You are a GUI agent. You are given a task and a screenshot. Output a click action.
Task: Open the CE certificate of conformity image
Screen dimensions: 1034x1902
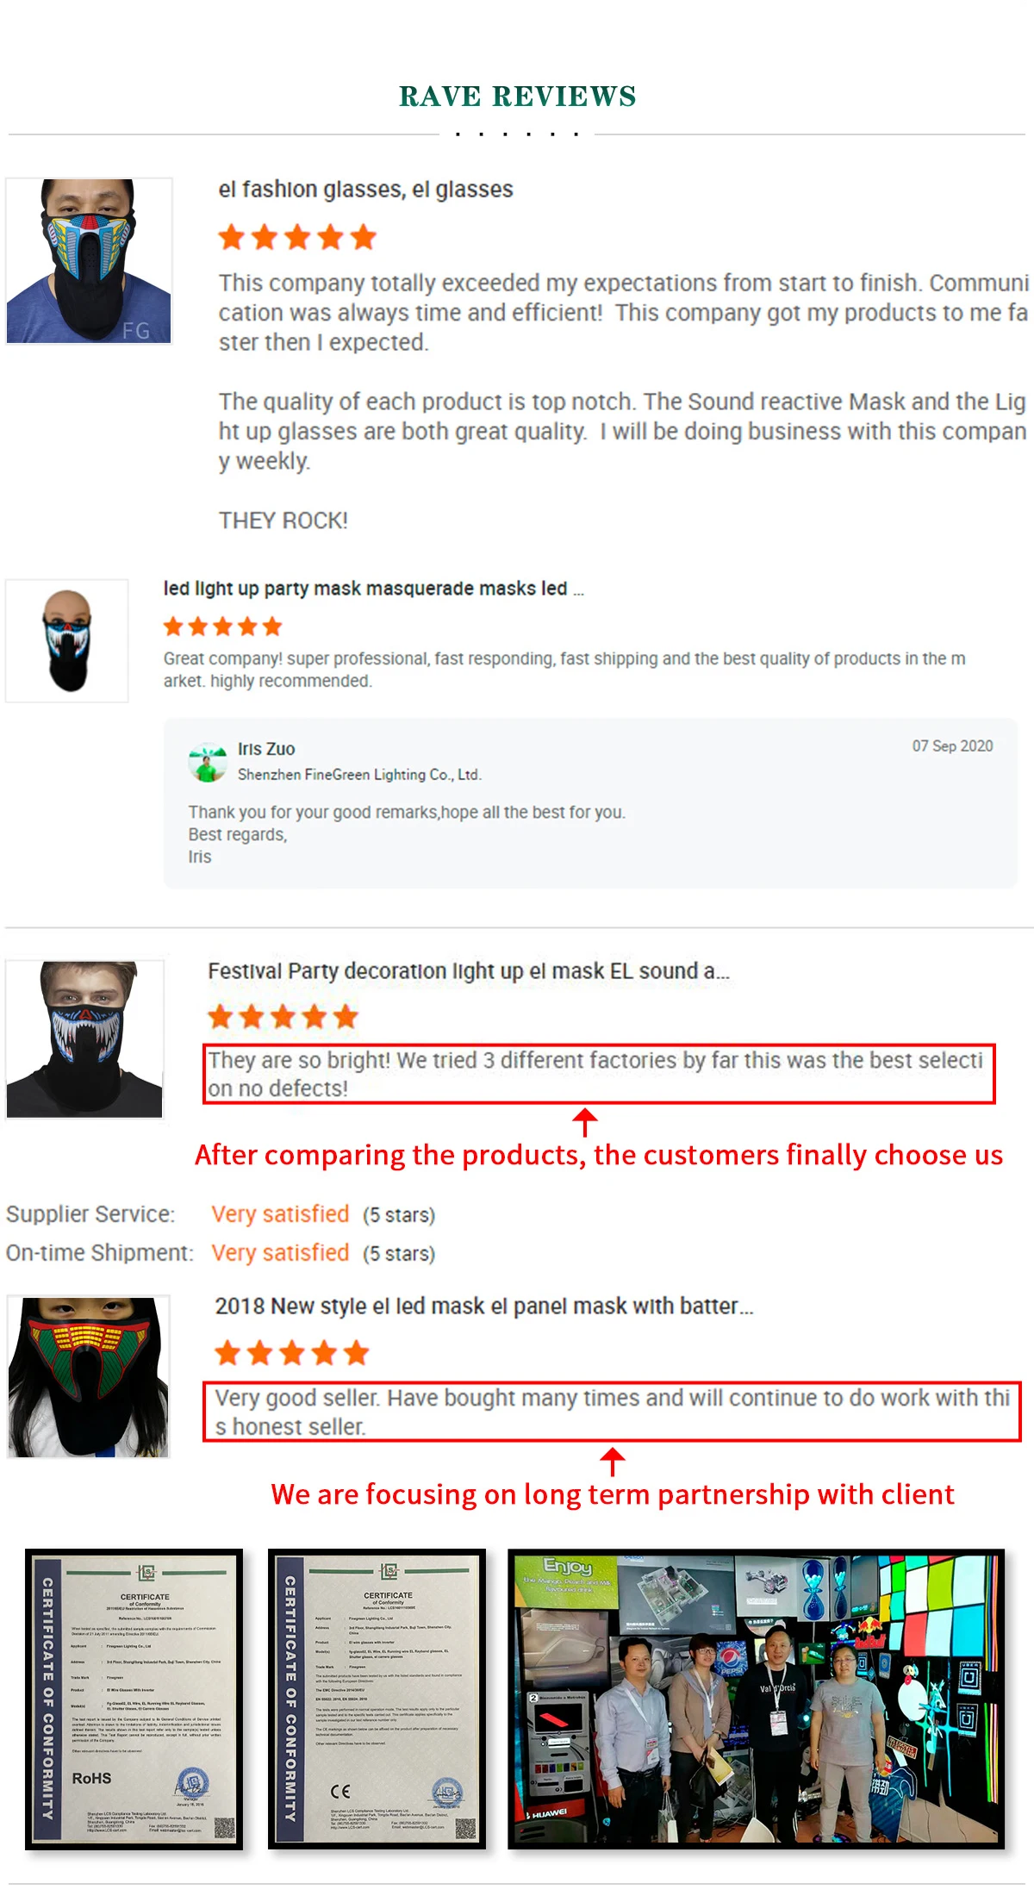(x=377, y=1699)
